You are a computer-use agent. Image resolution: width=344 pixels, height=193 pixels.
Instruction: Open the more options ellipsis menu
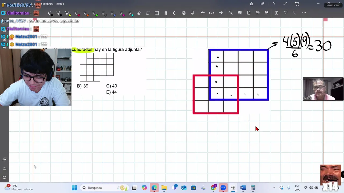[x=304, y=13]
